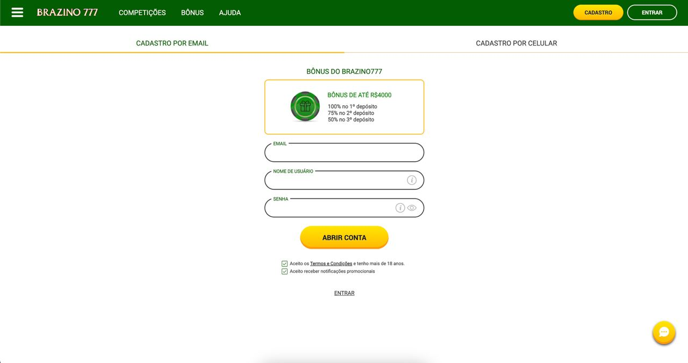Uncheck the Terms and Conditions checkbox

coord(284,264)
